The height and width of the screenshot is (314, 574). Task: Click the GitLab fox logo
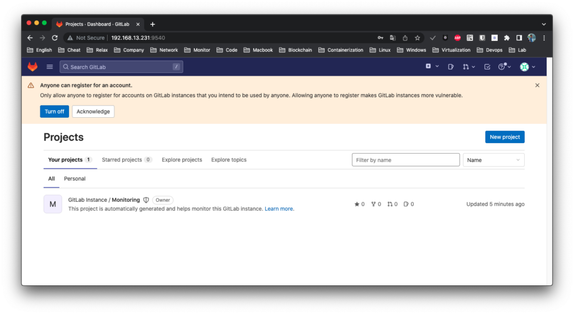click(x=33, y=67)
